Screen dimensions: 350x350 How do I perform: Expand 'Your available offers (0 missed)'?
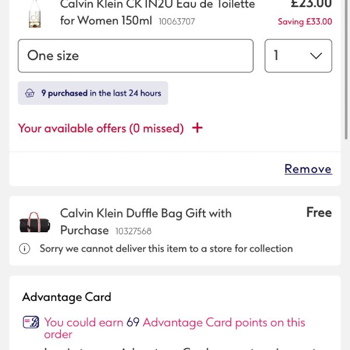pyautogui.click(x=101, y=128)
